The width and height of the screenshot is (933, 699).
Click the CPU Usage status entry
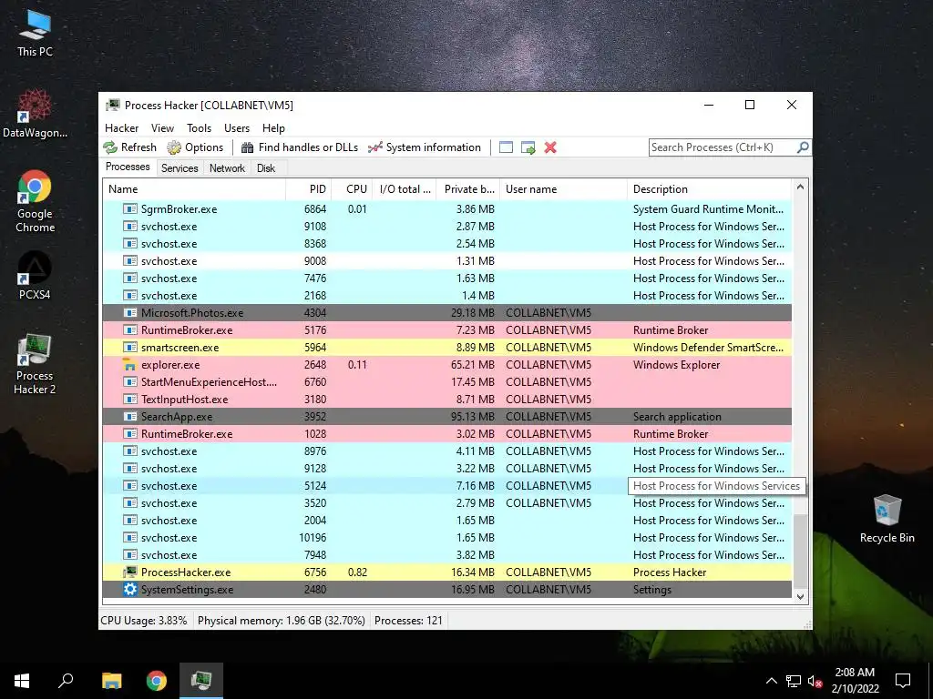click(x=144, y=621)
